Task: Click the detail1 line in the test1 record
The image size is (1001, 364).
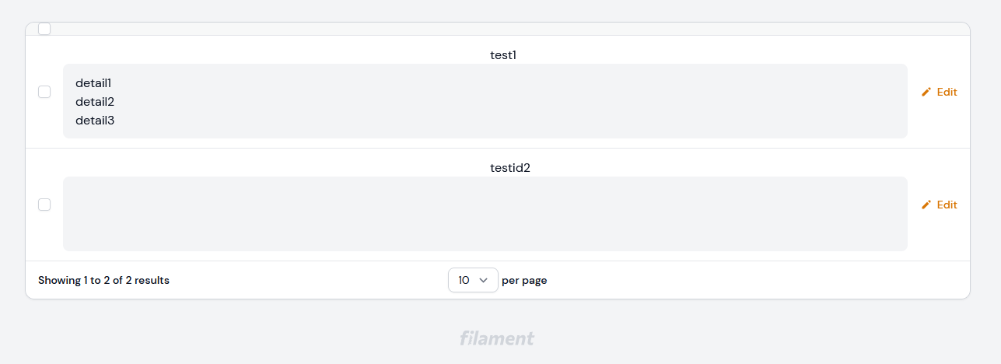Action: click(93, 82)
